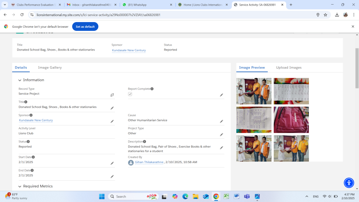Click the change Record Type icon

point(112,95)
